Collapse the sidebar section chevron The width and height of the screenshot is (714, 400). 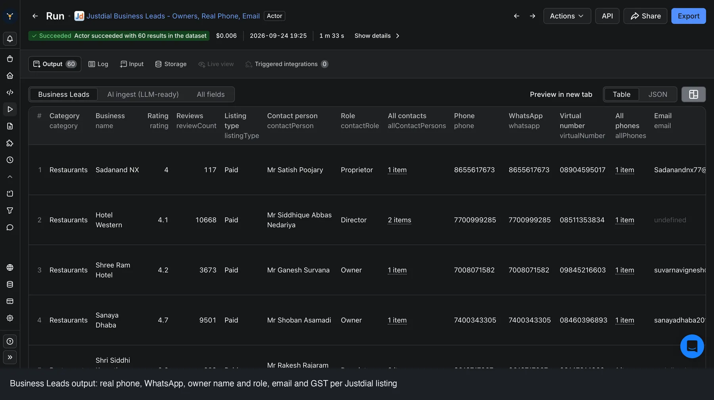tap(10, 177)
